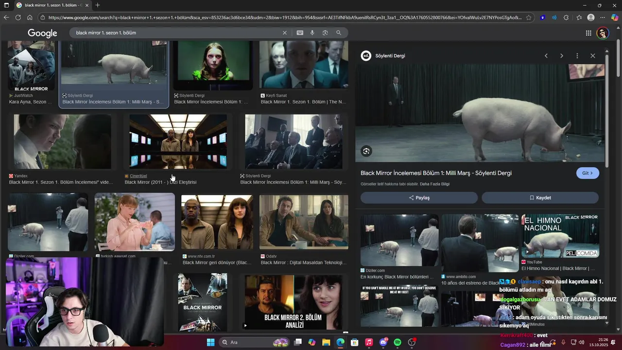Go to browser home page
The width and height of the screenshot is (622, 350).
(30, 17)
